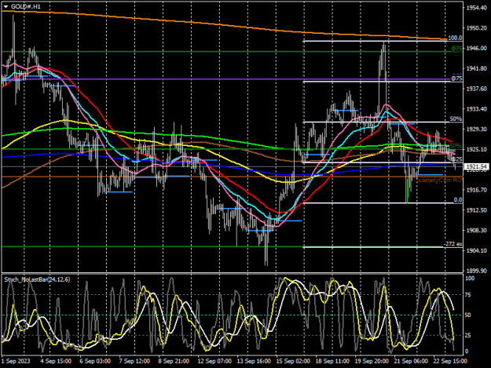Click the 8 Sep 21:00 time label
This screenshot has width=491, height=368.
(174, 361)
